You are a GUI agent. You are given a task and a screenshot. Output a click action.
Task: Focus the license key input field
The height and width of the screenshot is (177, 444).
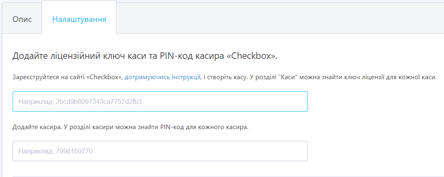160,101
